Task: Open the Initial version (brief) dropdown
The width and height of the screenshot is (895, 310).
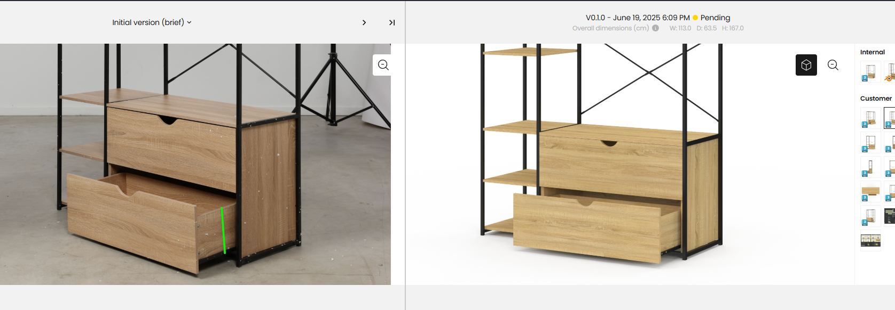Action: pyautogui.click(x=152, y=22)
